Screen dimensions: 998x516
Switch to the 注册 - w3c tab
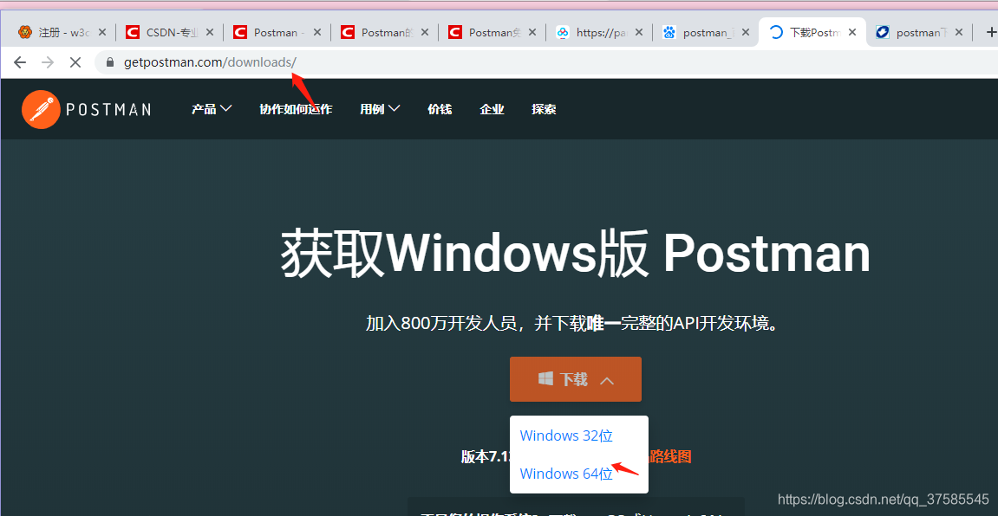click(x=62, y=32)
